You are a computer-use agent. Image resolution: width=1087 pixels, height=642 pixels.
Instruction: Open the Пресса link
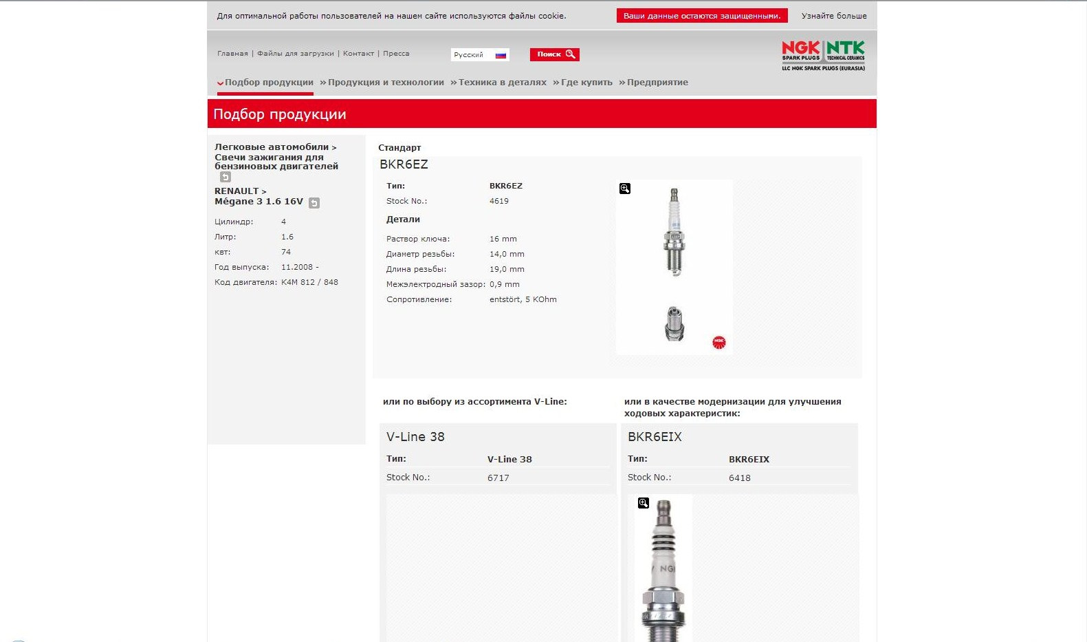pyautogui.click(x=396, y=53)
